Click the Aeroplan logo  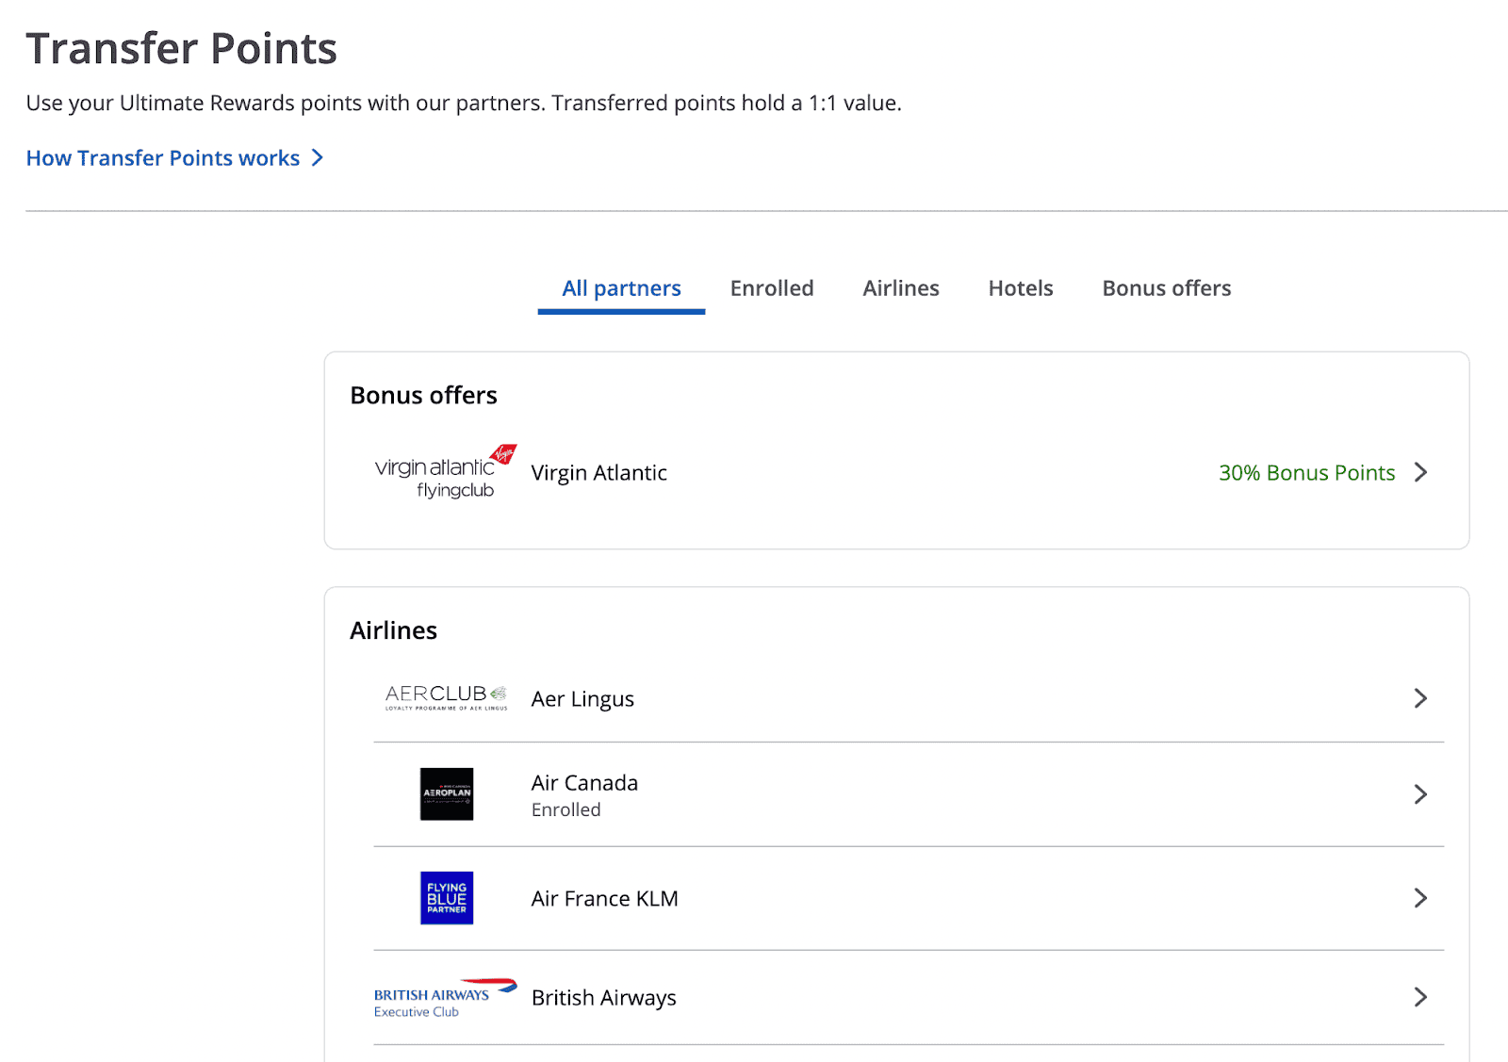coord(447,793)
